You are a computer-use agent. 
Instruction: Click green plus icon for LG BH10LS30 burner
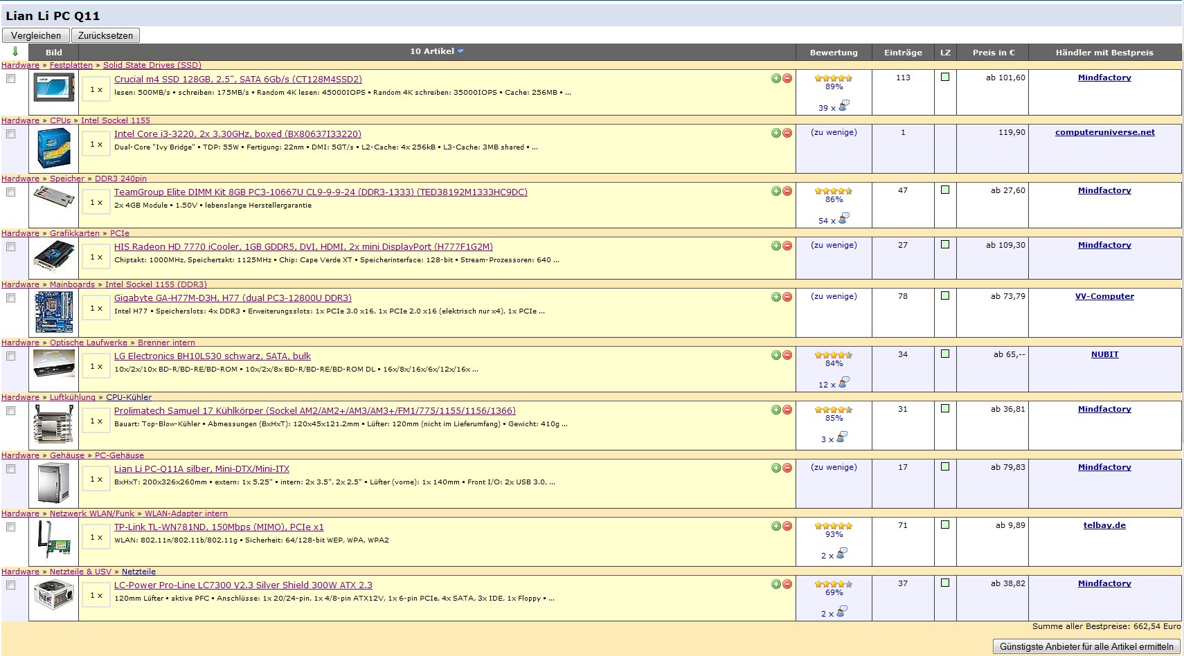776,355
